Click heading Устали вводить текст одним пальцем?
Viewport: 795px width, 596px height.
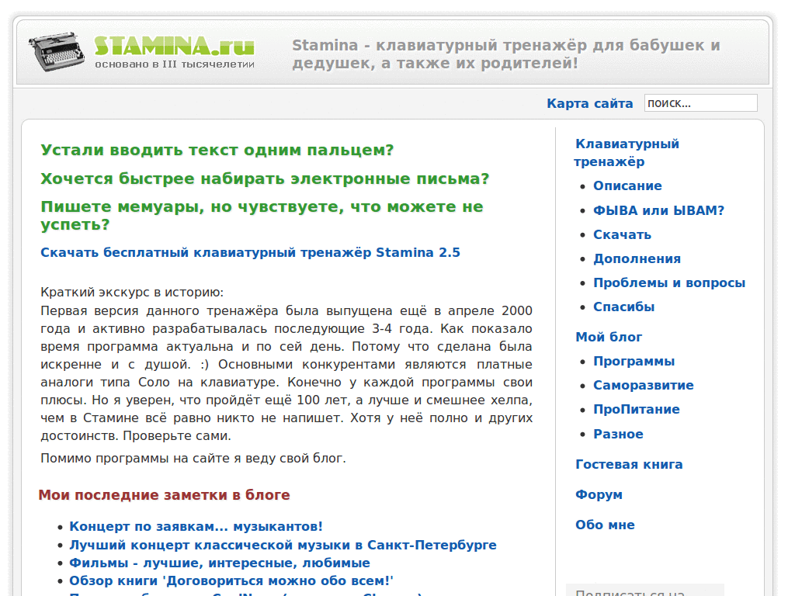pos(217,150)
